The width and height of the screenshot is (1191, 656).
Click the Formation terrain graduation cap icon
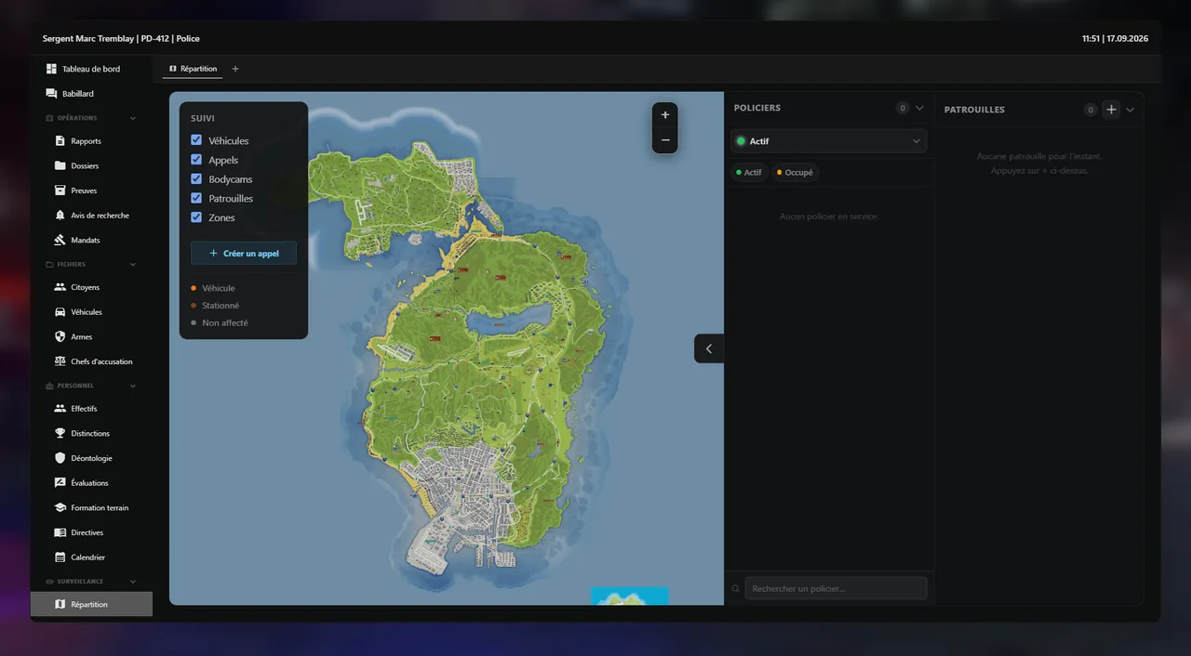[60, 507]
